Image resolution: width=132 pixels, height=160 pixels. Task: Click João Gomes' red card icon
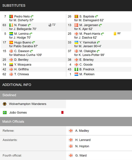[62, 112]
